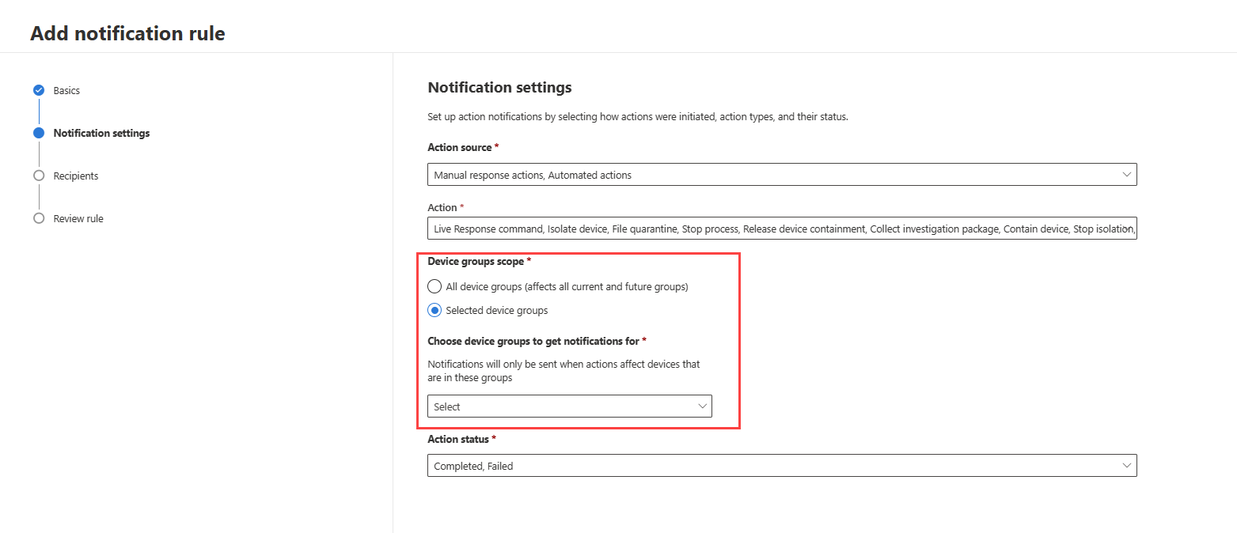The width and height of the screenshot is (1237, 533).
Task: Click the Action source dropdown chevron
Action: 1127,175
